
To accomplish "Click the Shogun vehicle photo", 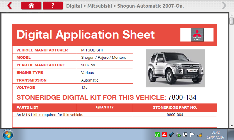I will point(175,68).
